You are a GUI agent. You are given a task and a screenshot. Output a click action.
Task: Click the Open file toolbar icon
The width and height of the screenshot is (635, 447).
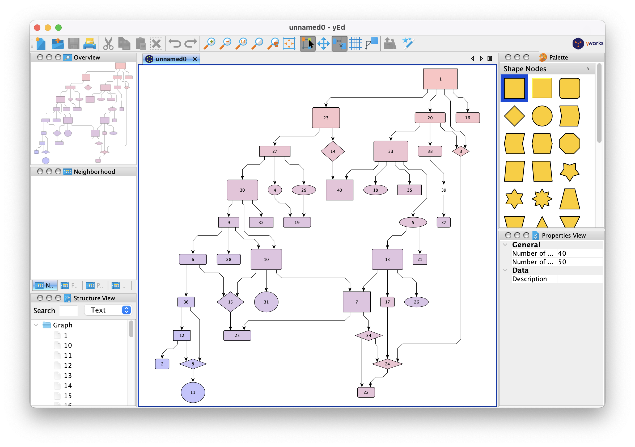click(x=58, y=44)
